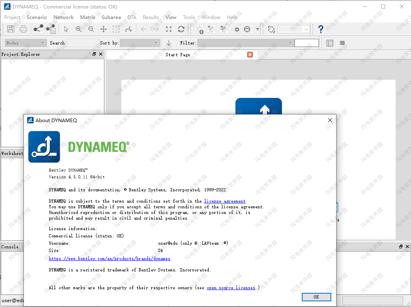Click the rotate selection tool icon
Image resolution: width=411 pixels, height=307 pixels.
(x=271, y=29)
